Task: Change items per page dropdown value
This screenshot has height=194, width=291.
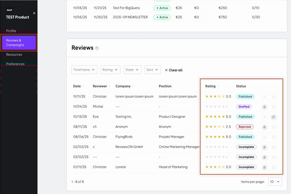Action: coord(274,181)
